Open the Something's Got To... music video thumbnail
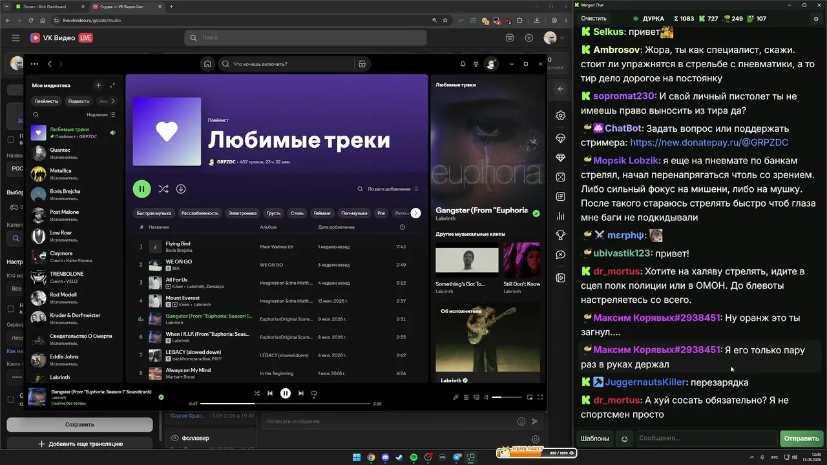The height and width of the screenshot is (465, 827). click(x=467, y=260)
